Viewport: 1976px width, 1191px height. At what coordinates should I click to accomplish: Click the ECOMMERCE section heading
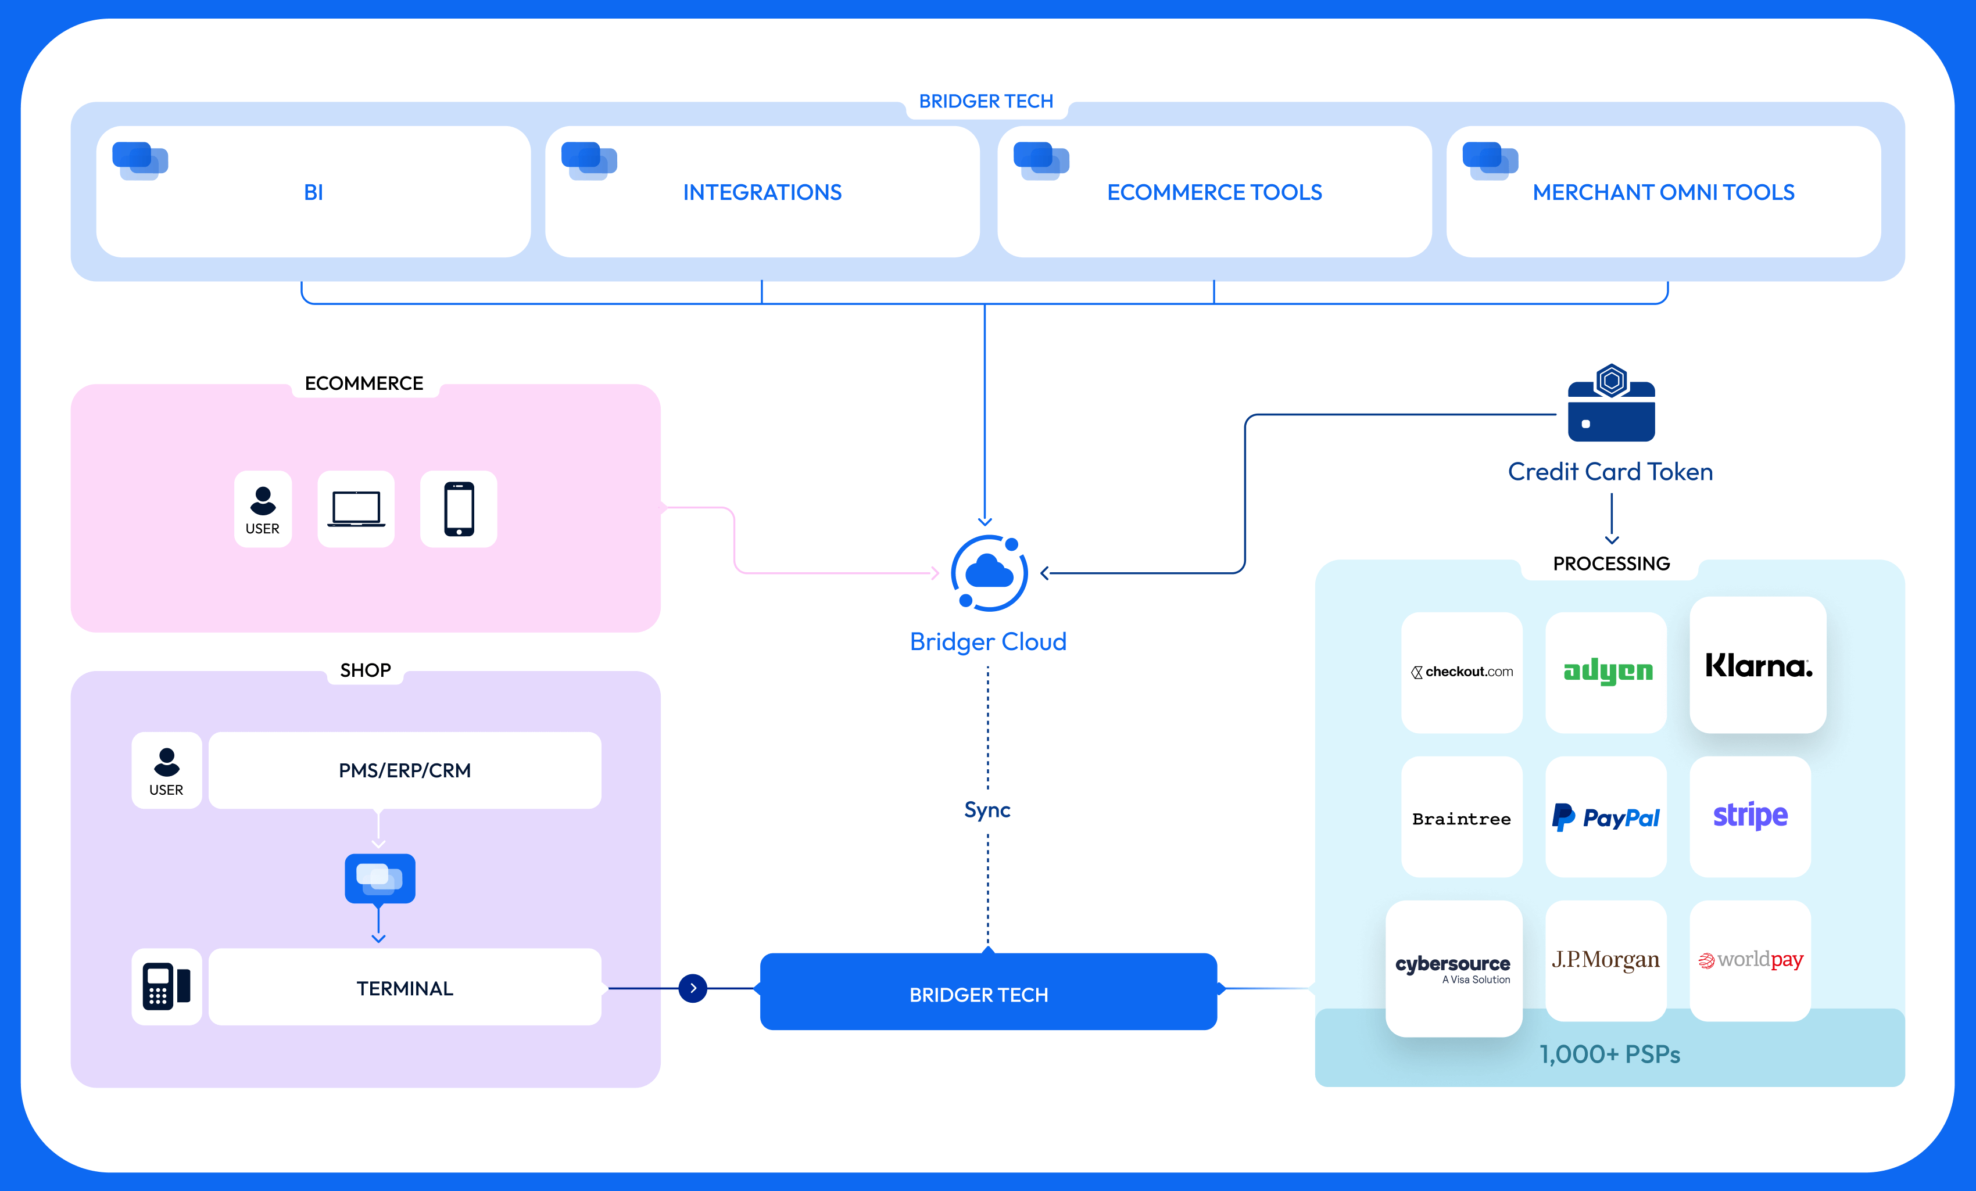click(364, 383)
